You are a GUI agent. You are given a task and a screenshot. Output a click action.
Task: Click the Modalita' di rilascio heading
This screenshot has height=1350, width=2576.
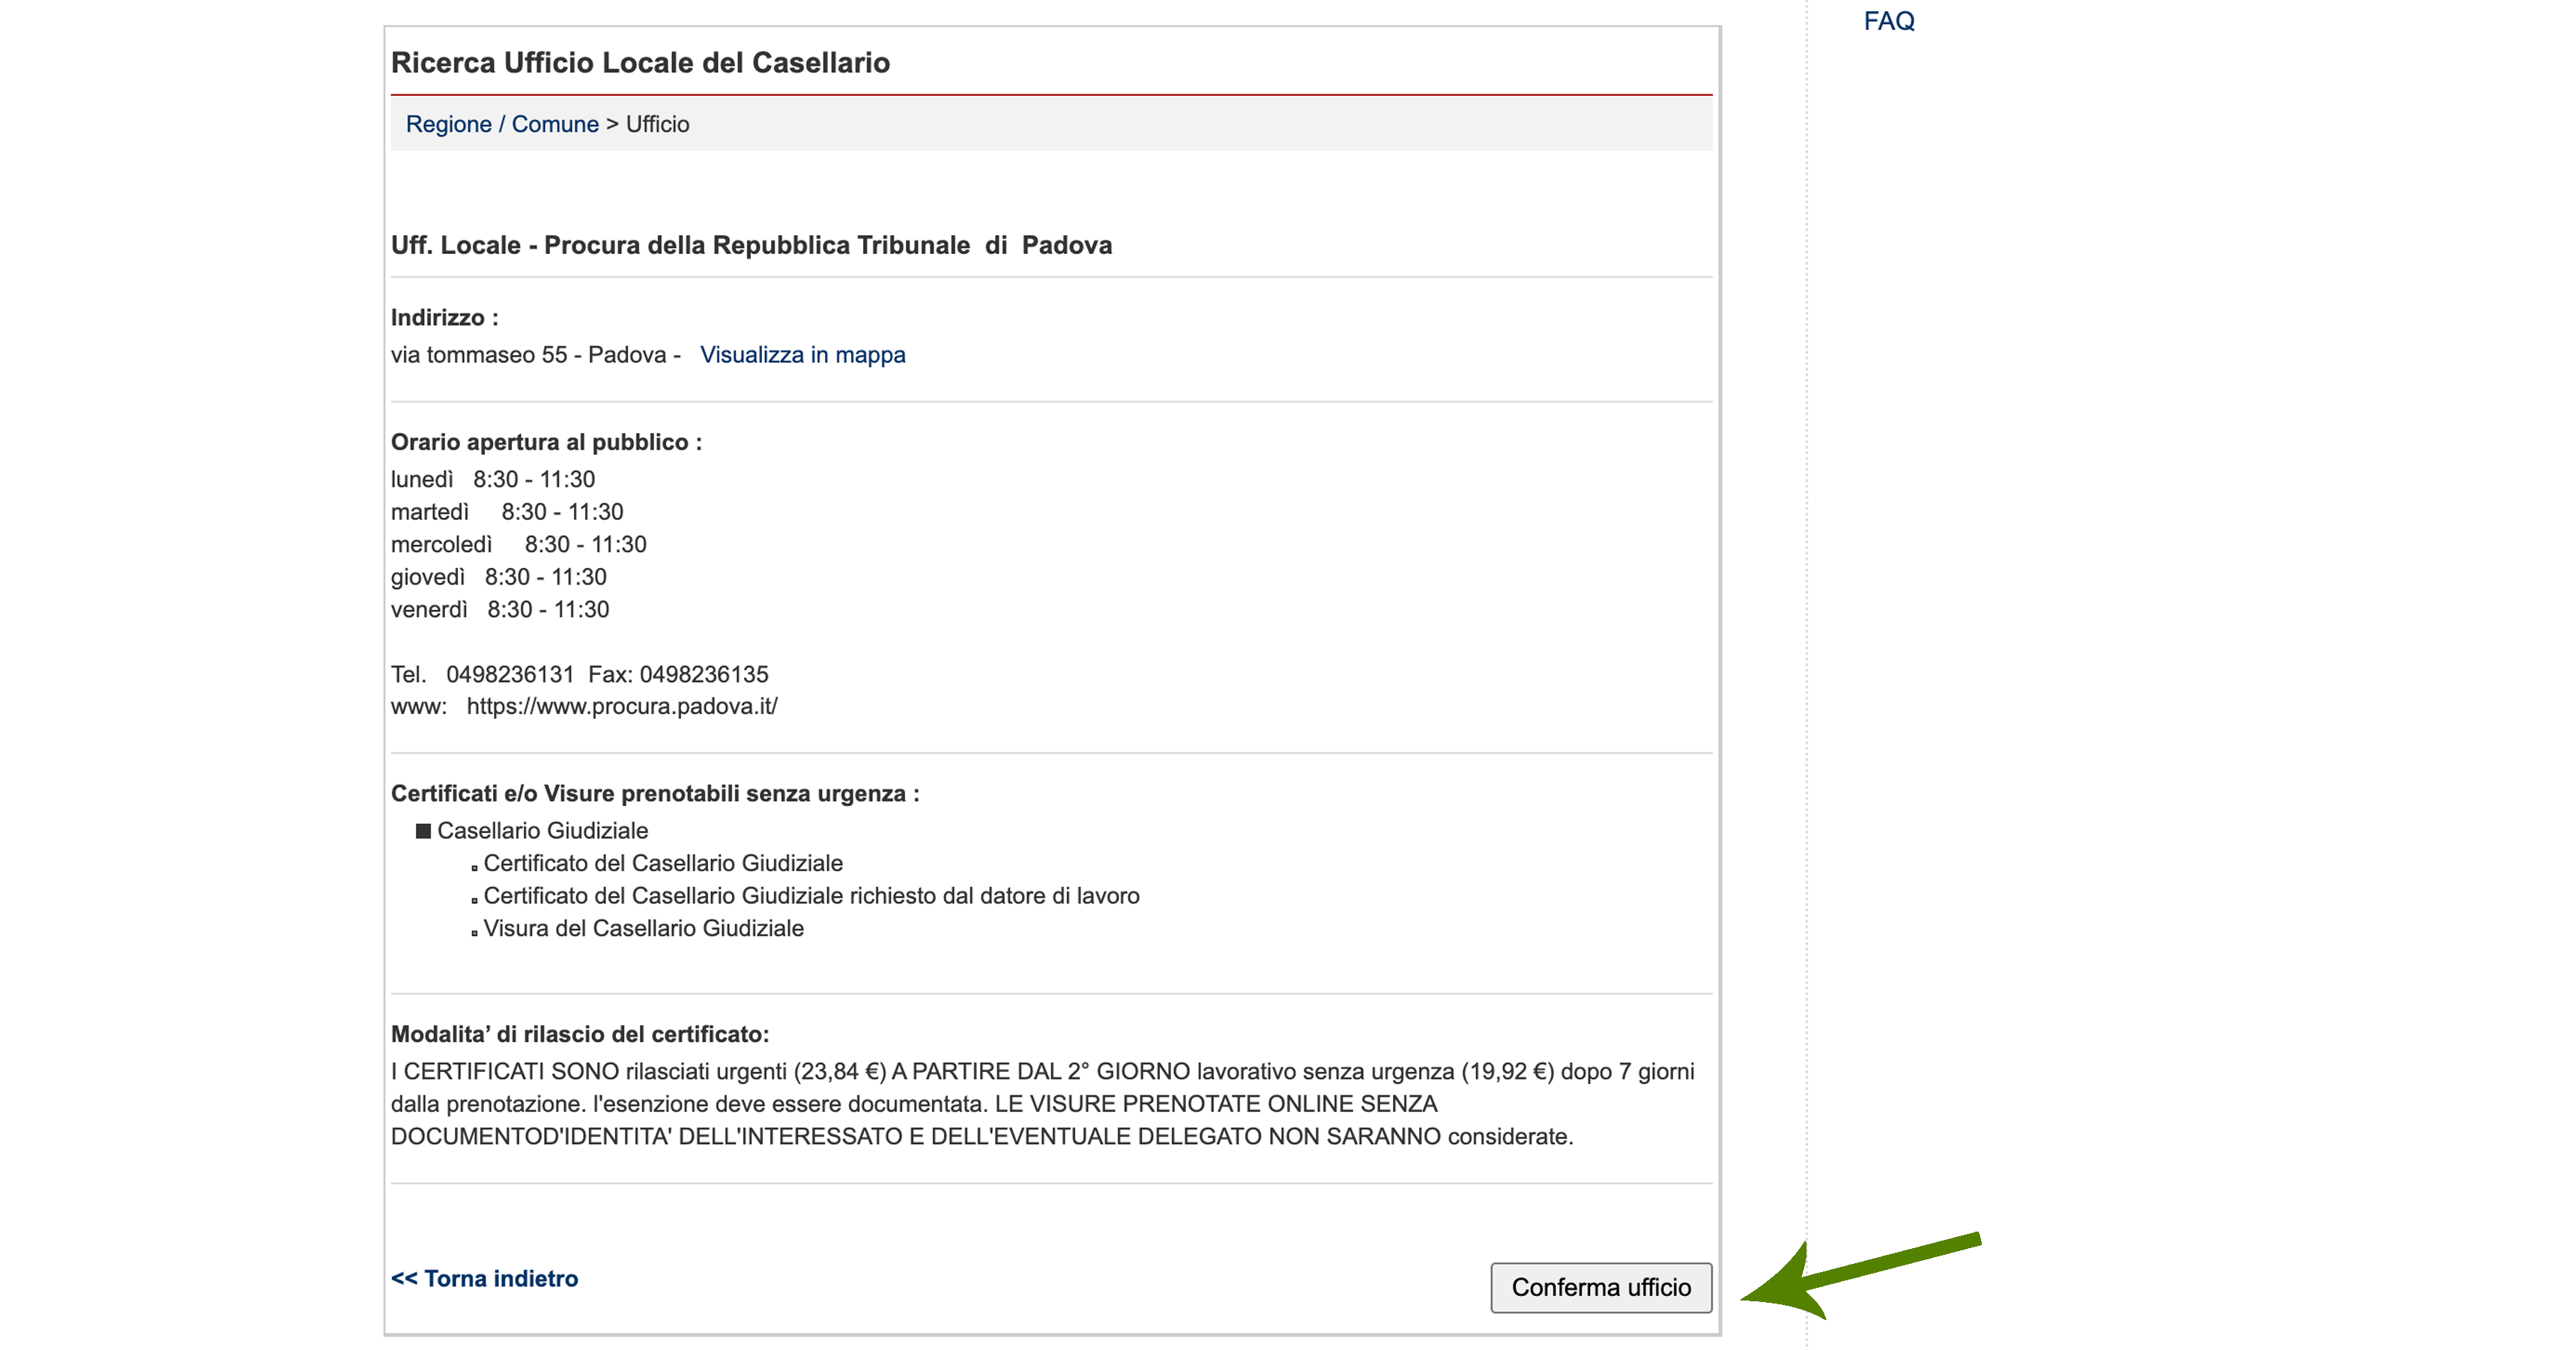(x=580, y=1034)
